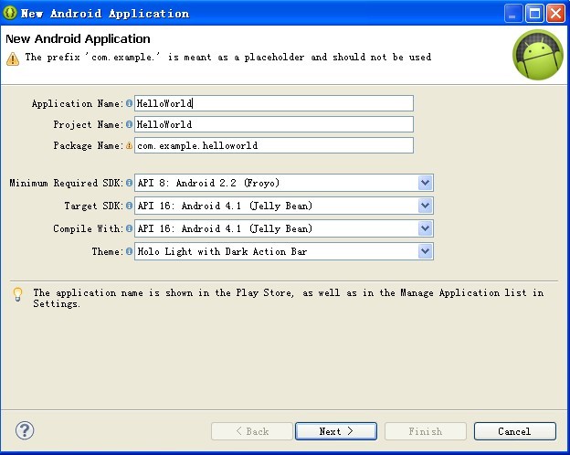
Task: Click the title bar application icon
Action: 10,13
